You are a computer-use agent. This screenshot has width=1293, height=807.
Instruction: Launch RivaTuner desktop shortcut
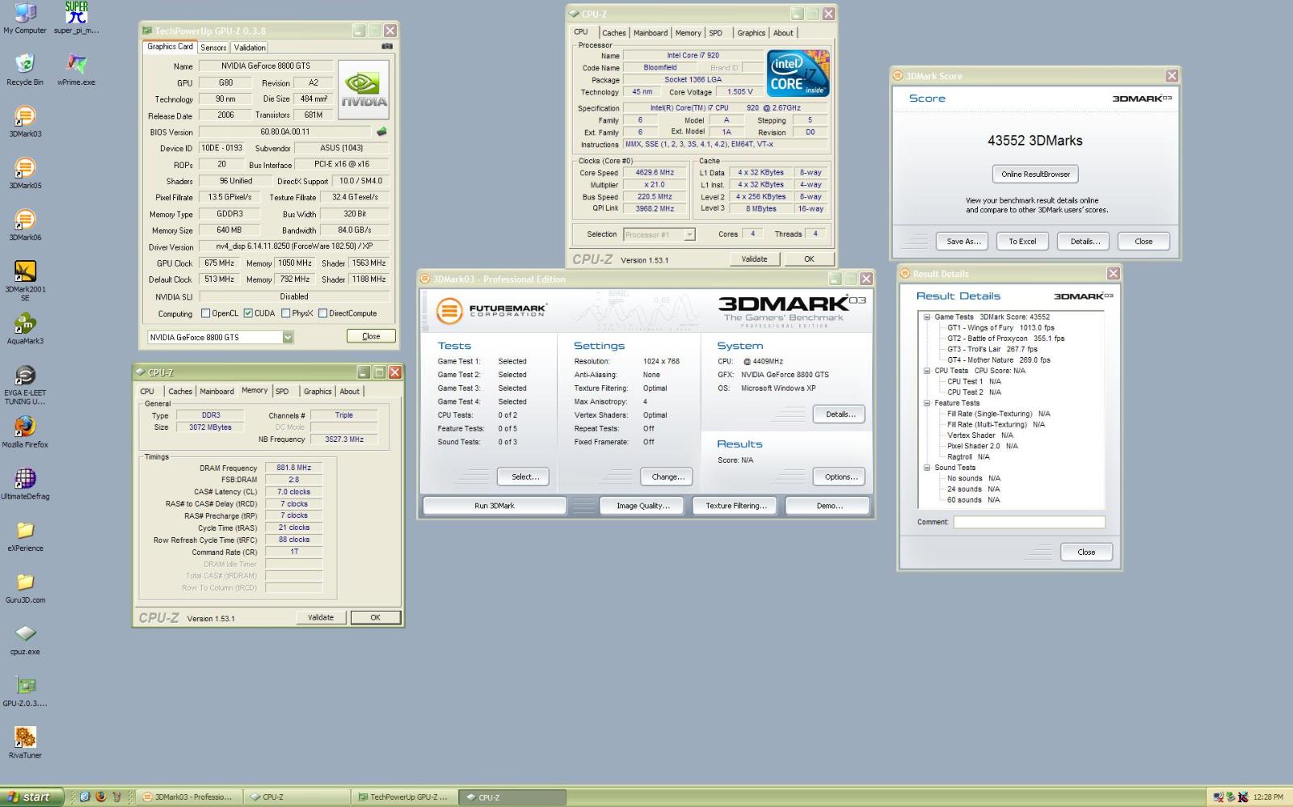pos(25,742)
